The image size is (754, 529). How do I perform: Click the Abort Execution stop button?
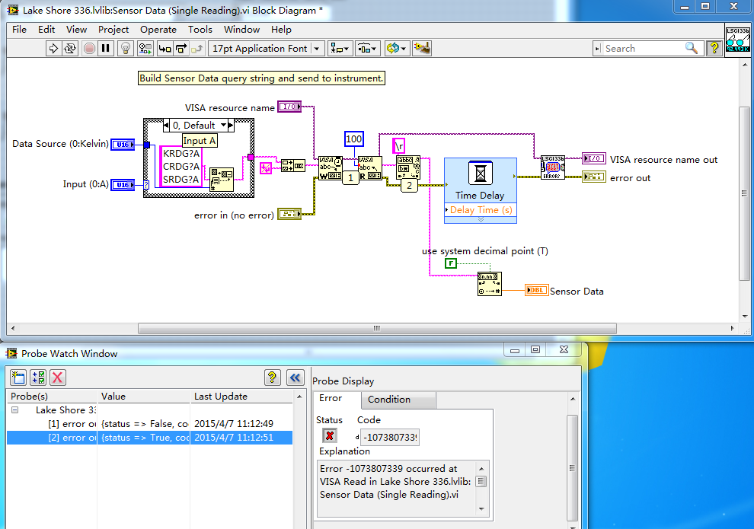89,49
